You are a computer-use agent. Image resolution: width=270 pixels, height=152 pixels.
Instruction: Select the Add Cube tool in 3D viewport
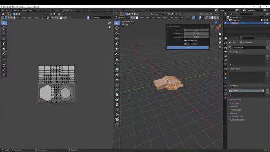[x=117, y=65]
